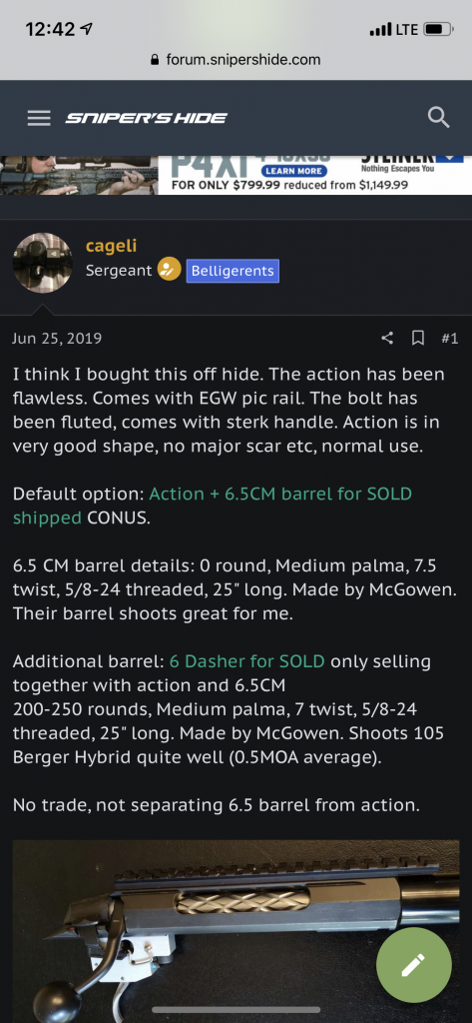Click the LEARN MORE ad button
This screenshot has height=1023, width=472.
tap(292, 171)
